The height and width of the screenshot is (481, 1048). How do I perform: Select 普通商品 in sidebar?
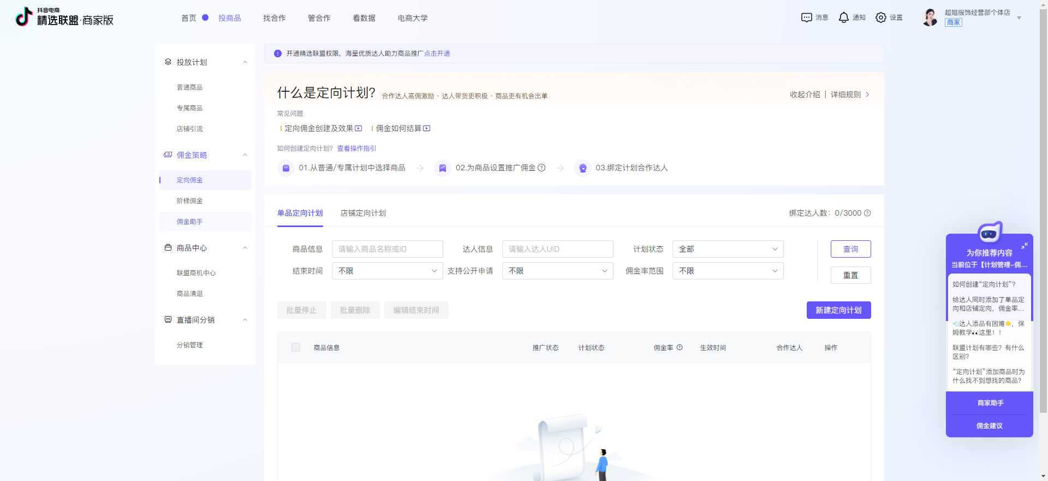(x=190, y=87)
